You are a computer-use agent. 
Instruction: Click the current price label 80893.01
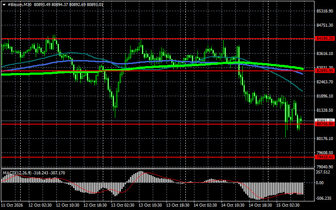pyautogui.click(x=325, y=120)
